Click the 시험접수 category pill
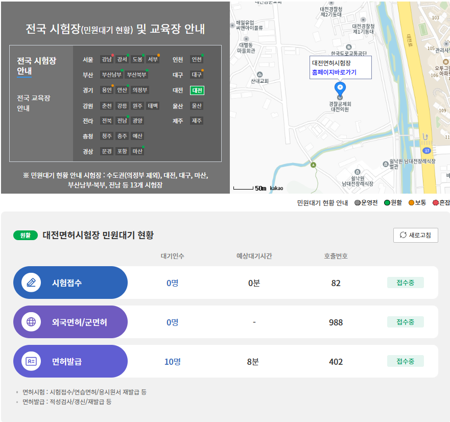This screenshot has height=422, width=450. 70,283
